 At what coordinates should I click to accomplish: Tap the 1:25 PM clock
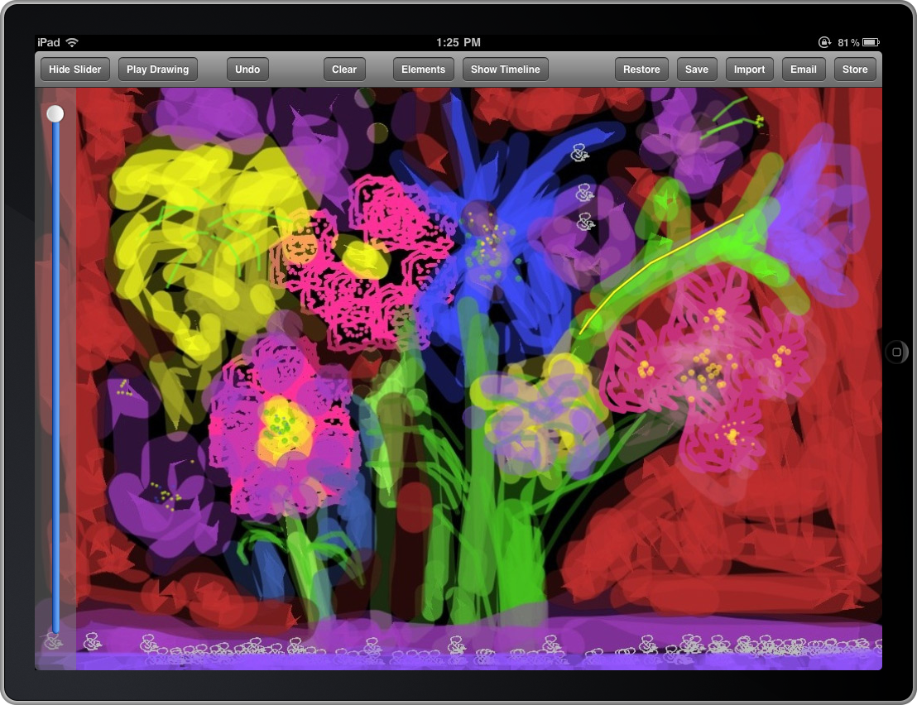click(x=458, y=42)
